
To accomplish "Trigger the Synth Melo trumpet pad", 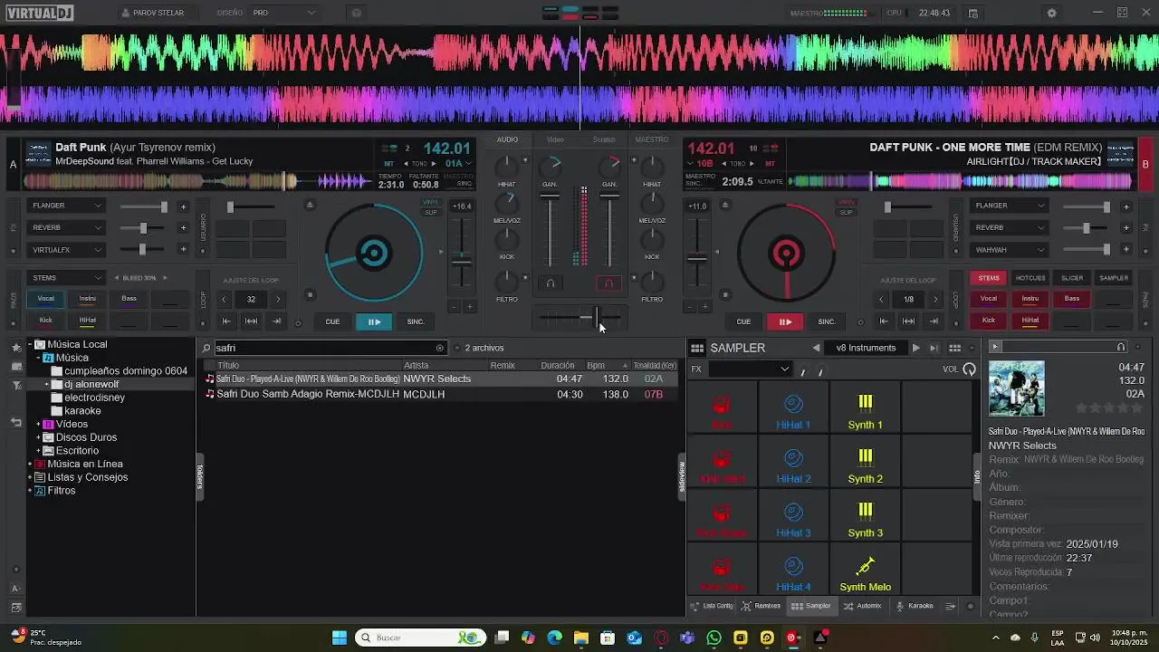I will click(x=865, y=571).
